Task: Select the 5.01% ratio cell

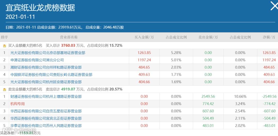Action: 176,60
